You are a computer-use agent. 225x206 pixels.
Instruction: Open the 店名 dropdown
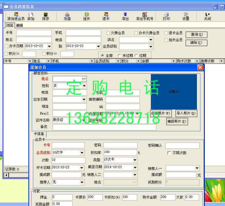coord(151,40)
